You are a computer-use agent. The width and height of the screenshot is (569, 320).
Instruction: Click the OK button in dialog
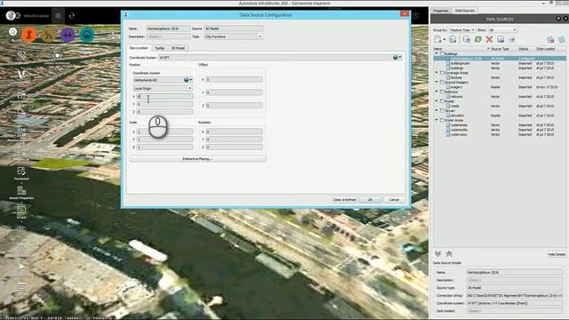[370, 200]
